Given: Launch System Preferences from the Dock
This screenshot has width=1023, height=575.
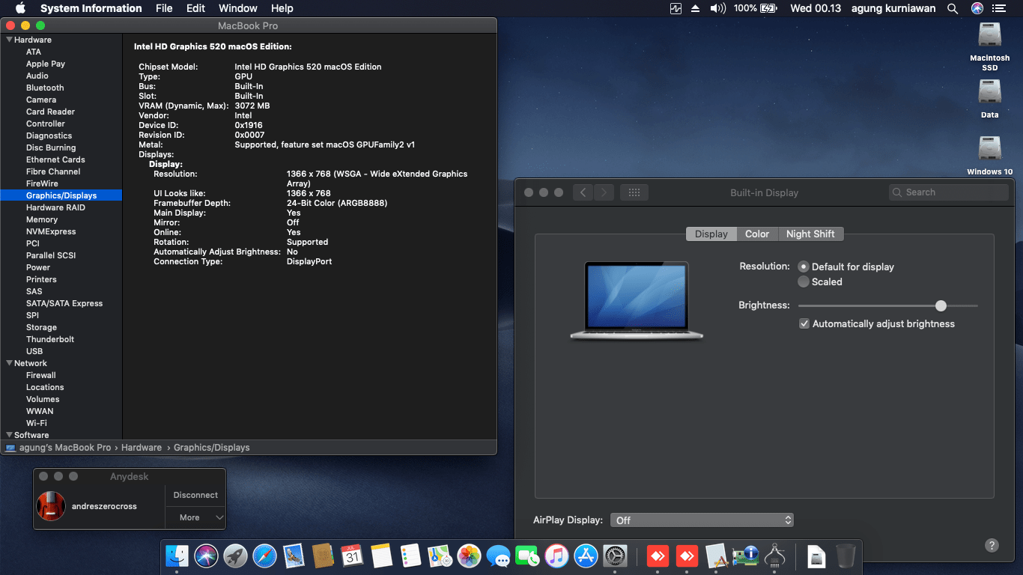Looking at the screenshot, I should [615, 556].
